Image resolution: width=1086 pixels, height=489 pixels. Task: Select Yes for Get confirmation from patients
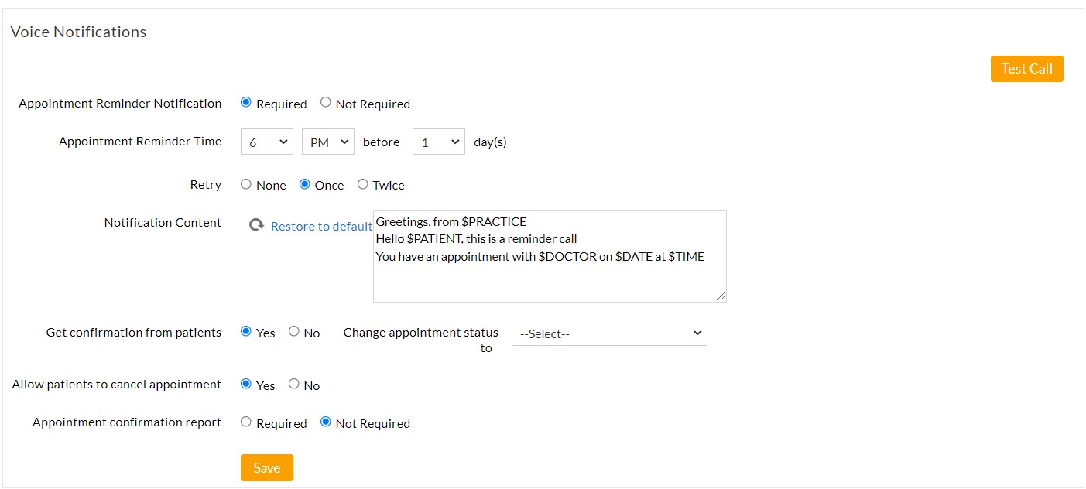tap(246, 331)
